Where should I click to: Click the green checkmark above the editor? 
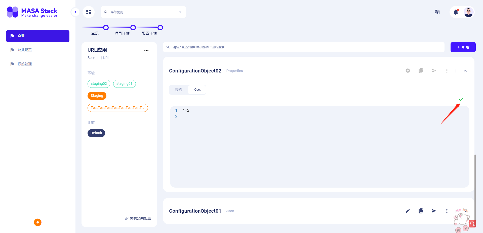click(461, 99)
